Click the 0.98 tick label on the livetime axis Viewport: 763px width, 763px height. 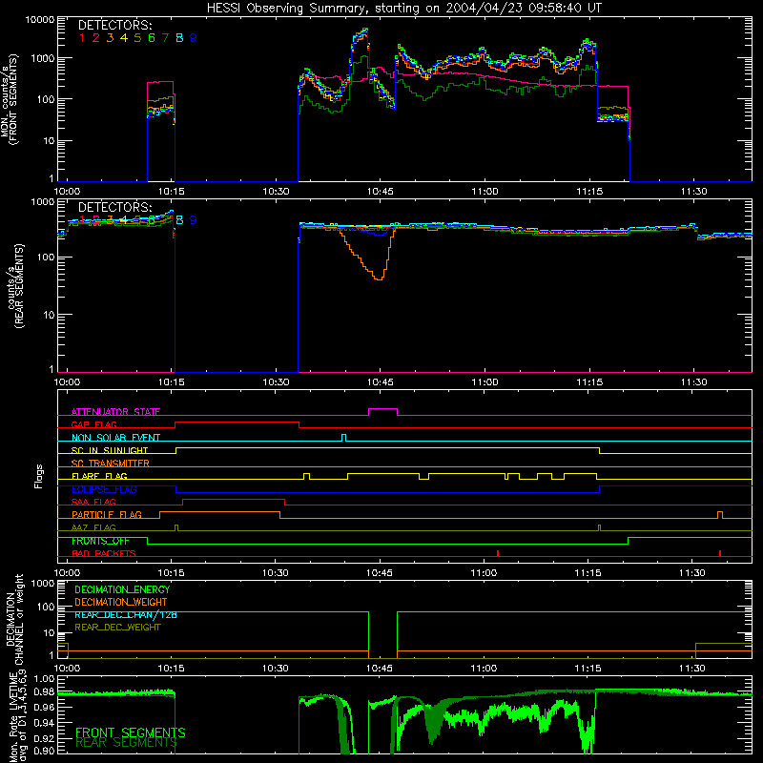coord(44,691)
